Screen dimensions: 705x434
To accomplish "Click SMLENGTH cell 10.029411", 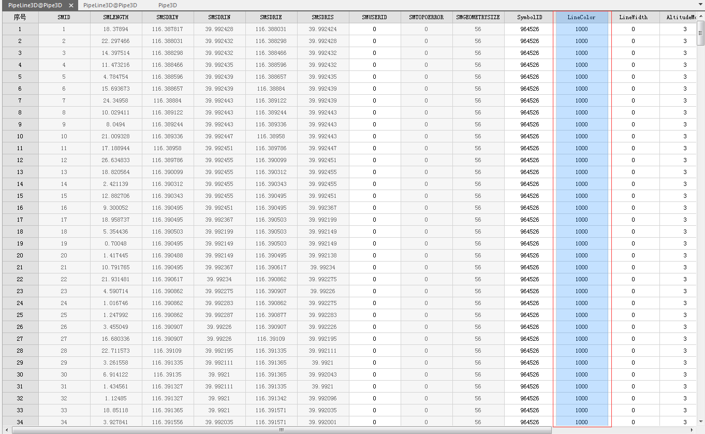I will point(116,112).
